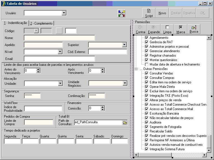Open folder browse icon for Path de Consultas
Image resolution: width=214 pixels, height=160 pixels.
tap(125, 122)
